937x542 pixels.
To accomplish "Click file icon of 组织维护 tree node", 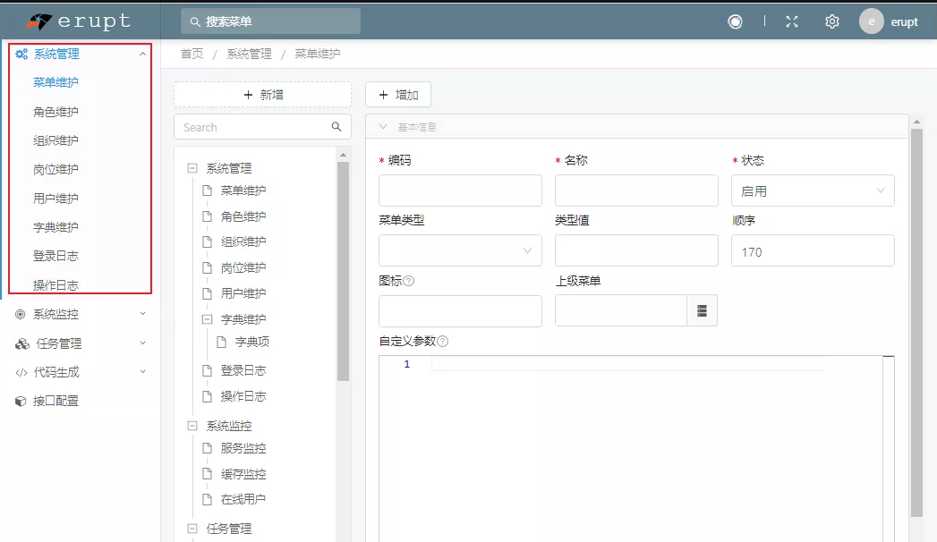I will click(208, 241).
